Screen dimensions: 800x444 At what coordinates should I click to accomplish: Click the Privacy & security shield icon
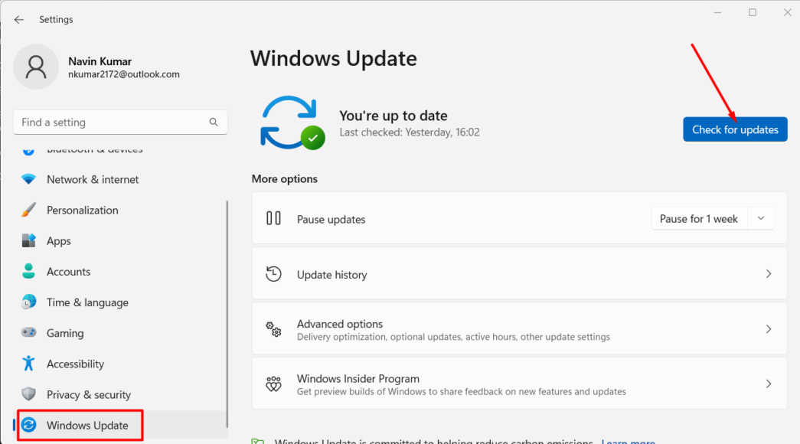(x=28, y=394)
